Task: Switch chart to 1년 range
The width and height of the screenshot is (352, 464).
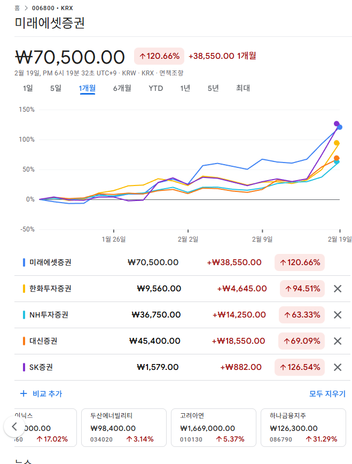Action: click(185, 88)
